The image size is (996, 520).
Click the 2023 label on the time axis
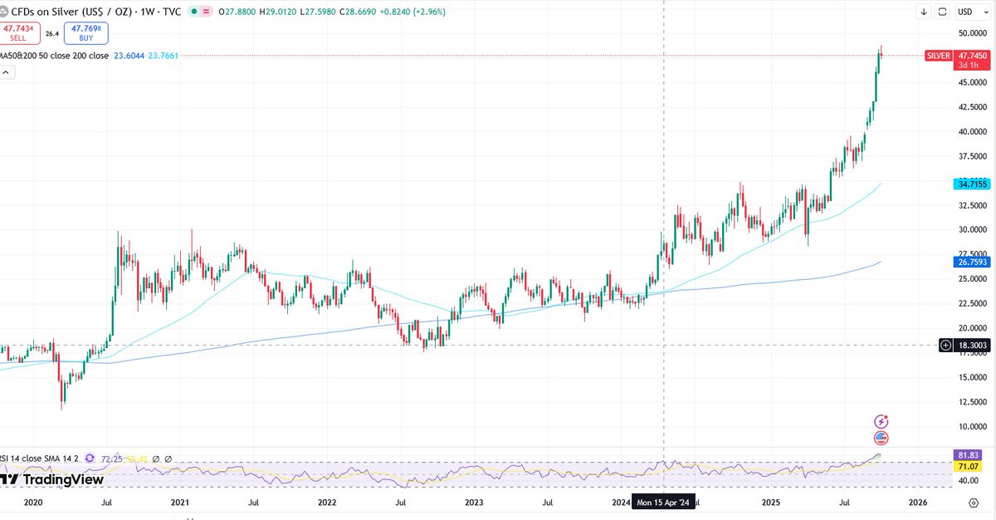pyautogui.click(x=474, y=503)
